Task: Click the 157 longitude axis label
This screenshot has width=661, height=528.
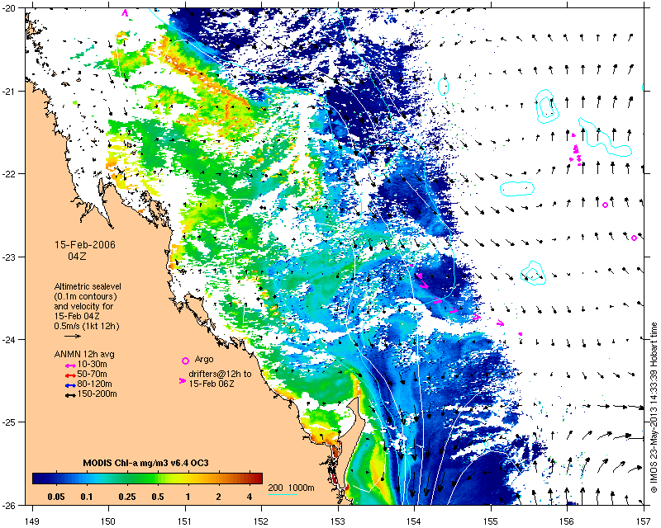Action: pos(644,521)
